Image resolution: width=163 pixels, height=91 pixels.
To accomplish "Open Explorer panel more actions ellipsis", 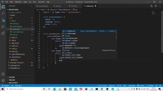I will [31, 6].
